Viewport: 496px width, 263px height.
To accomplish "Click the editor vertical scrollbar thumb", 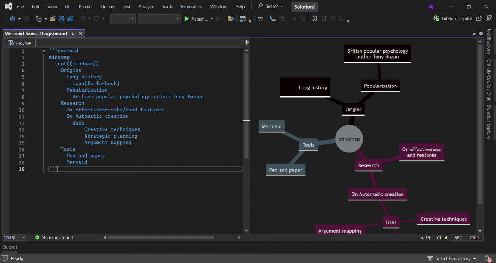I will 246,106.
